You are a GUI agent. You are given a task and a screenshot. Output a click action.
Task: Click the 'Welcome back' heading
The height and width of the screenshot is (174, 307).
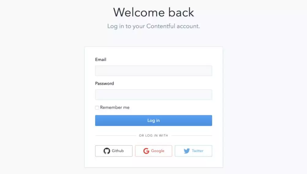(153, 13)
